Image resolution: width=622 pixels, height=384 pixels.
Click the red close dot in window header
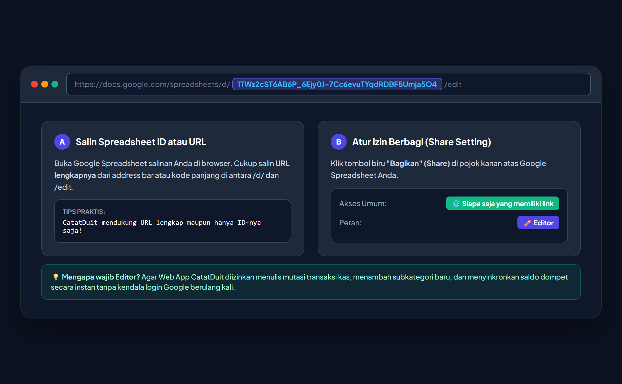(x=34, y=84)
